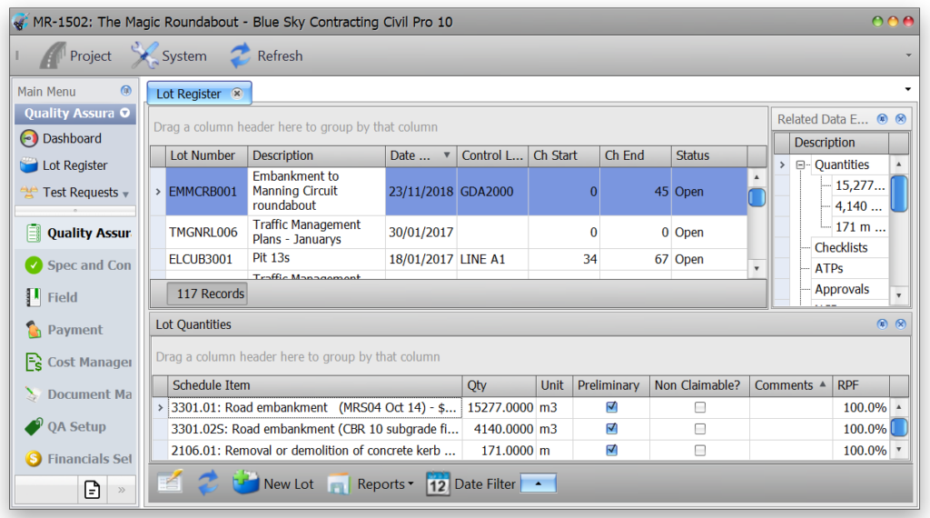Pin the Related Data Explorer panel
Screen dimensions: 930x518
click(x=883, y=119)
